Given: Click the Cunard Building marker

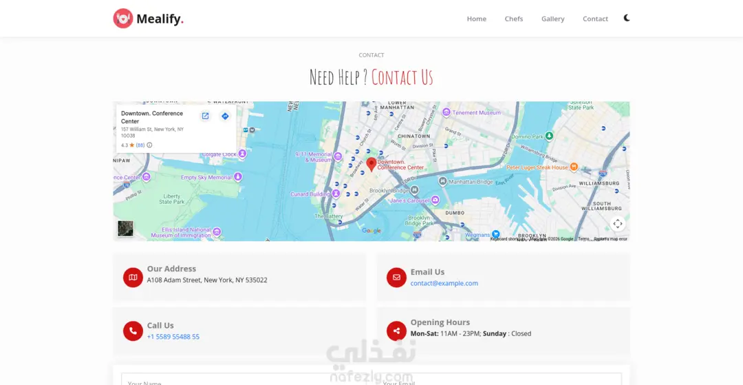Looking at the screenshot, I should click(x=336, y=194).
